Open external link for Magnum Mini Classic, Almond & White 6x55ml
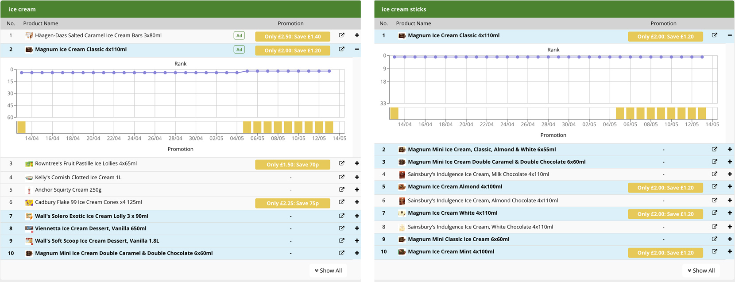Image resolution: width=735 pixels, height=282 pixels. [714, 150]
